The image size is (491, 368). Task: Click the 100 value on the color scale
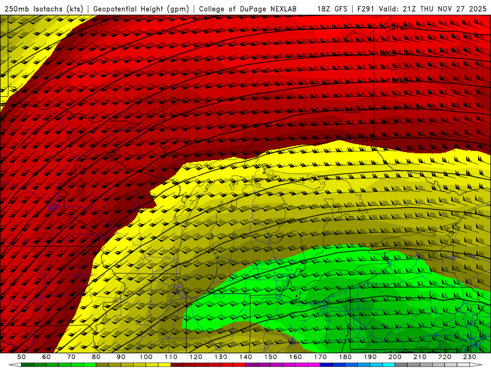(x=146, y=357)
